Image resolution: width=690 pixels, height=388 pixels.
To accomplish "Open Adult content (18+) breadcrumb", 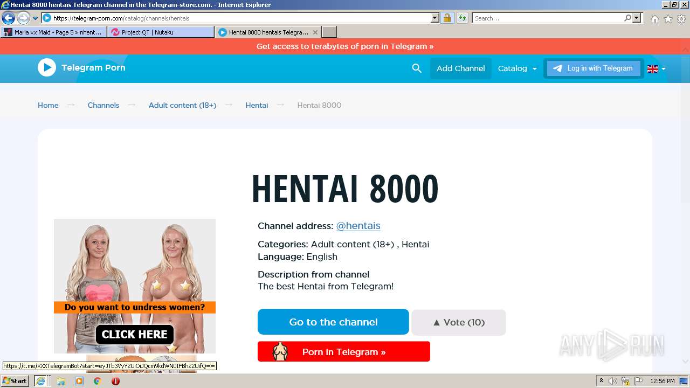I will (182, 105).
